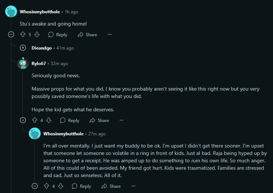Expand Dieandgo's collapsed comment
The image size is (273, 193).
23,48
